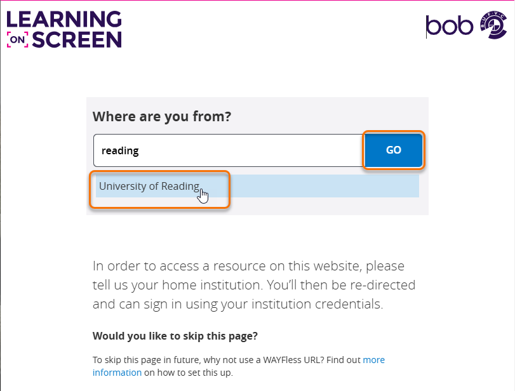Click the Learning on Screen logo
Image resolution: width=515 pixels, height=391 pixels.
(x=64, y=29)
